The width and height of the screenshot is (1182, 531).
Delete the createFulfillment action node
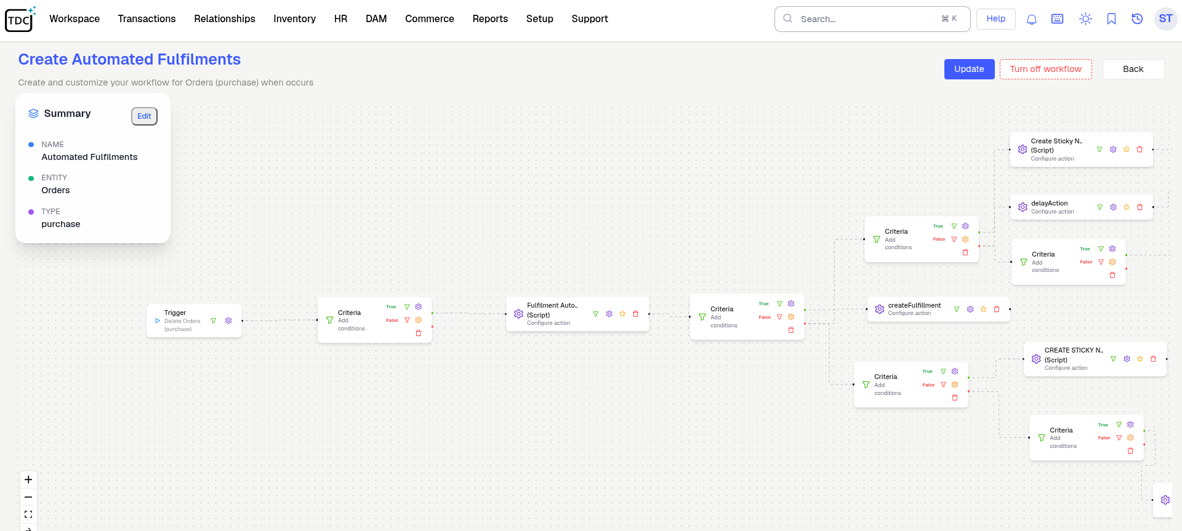click(x=997, y=309)
